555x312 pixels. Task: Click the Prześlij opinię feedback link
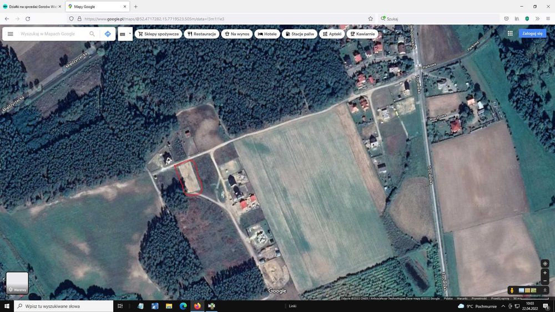(x=500, y=299)
